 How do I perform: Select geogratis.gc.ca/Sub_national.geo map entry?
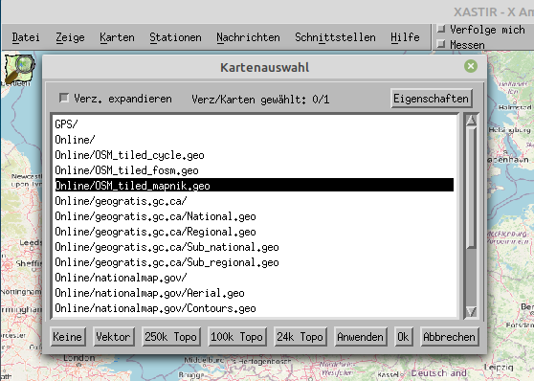click(x=254, y=247)
